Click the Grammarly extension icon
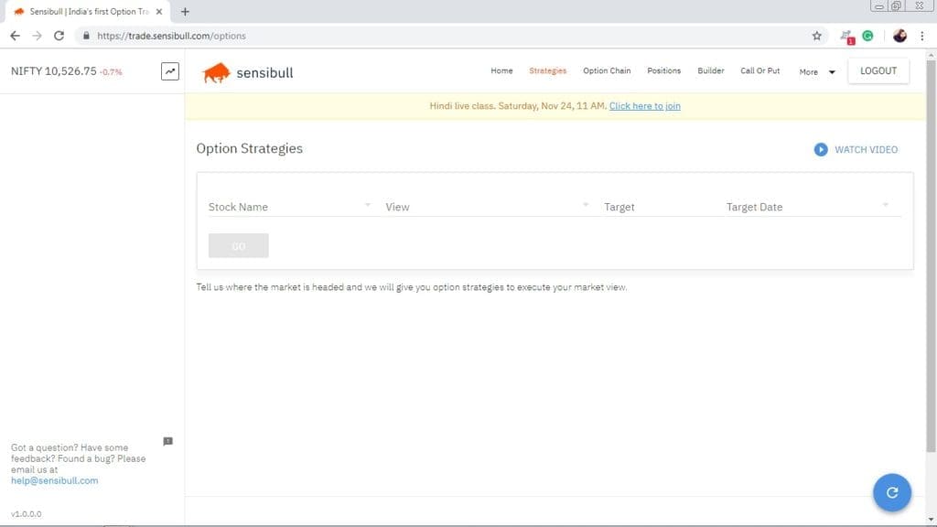 point(867,36)
